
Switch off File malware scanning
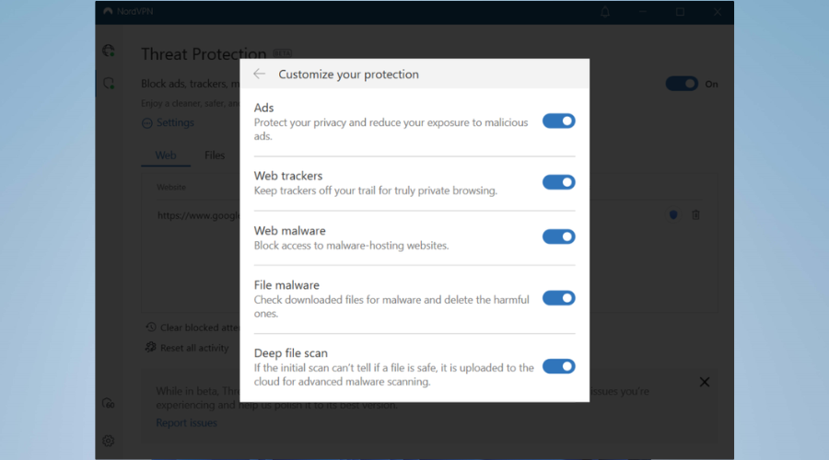pos(558,298)
